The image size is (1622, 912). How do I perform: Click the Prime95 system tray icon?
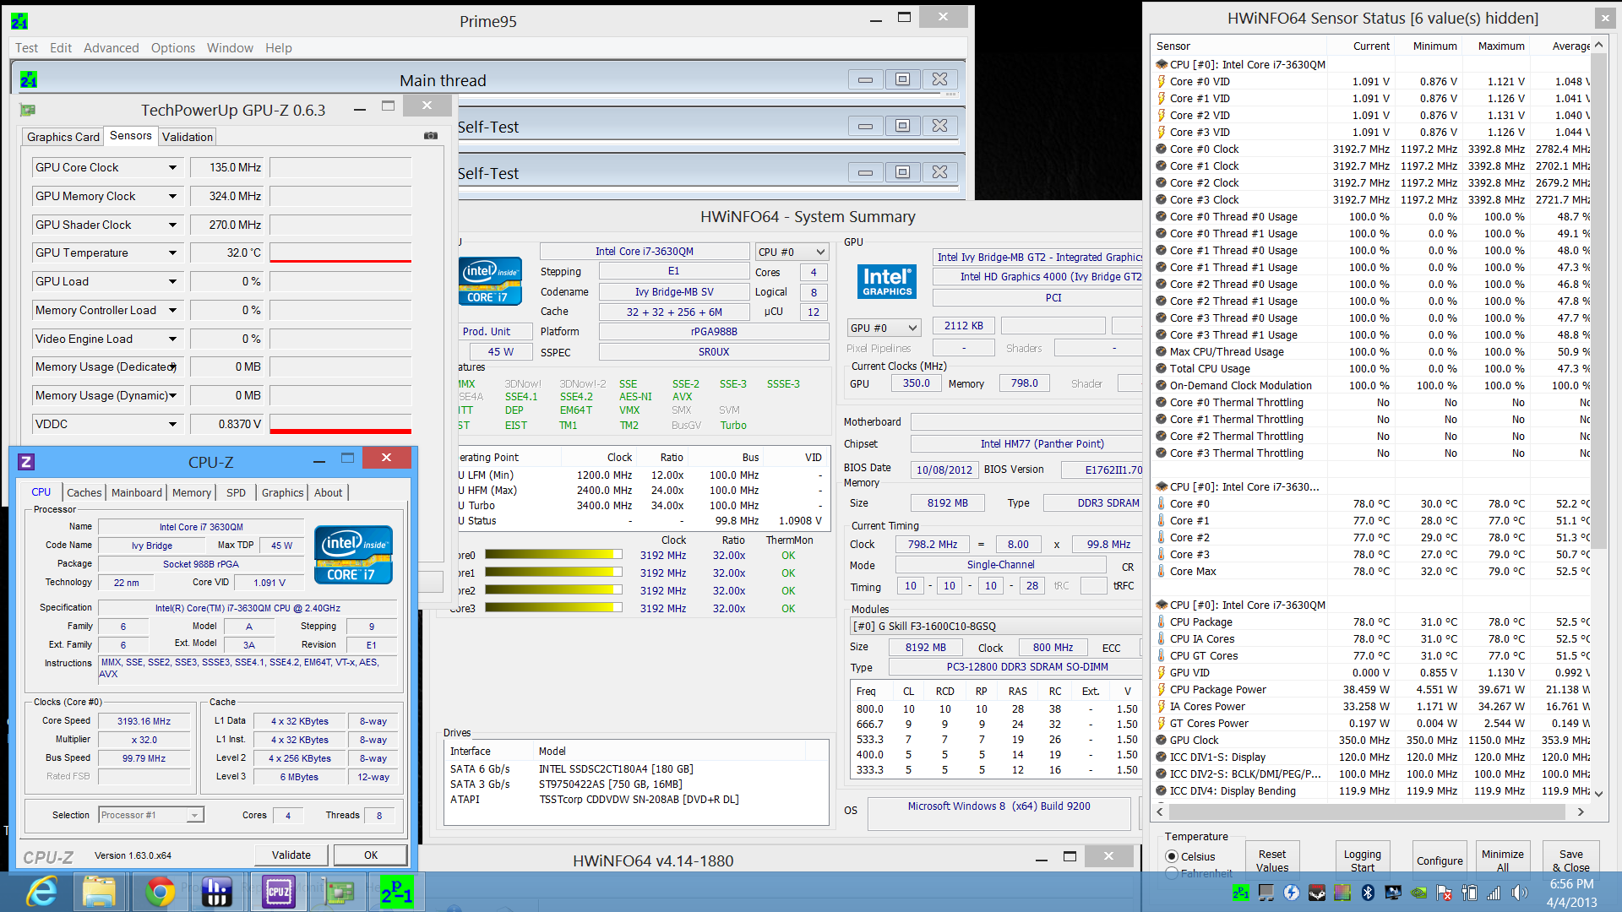pyautogui.click(x=1241, y=893)
